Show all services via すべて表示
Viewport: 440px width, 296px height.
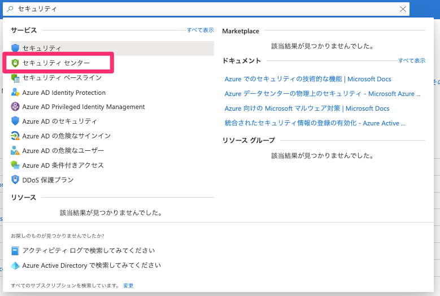pos(201,30)
